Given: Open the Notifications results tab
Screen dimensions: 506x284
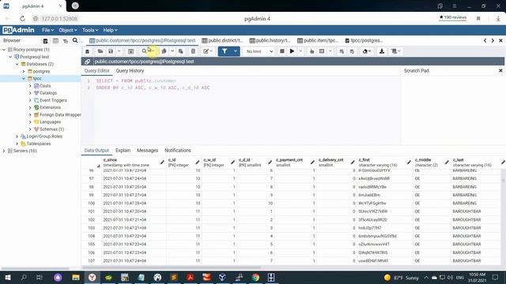Looking at the screenshot, I should (178, 151).
